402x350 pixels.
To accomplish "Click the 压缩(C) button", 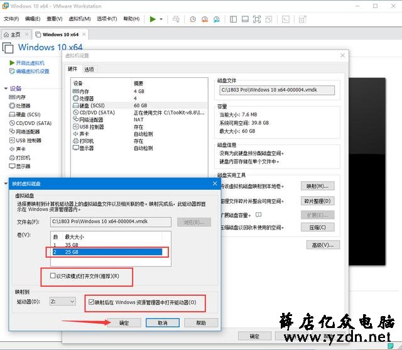I will tap(317, 227).
